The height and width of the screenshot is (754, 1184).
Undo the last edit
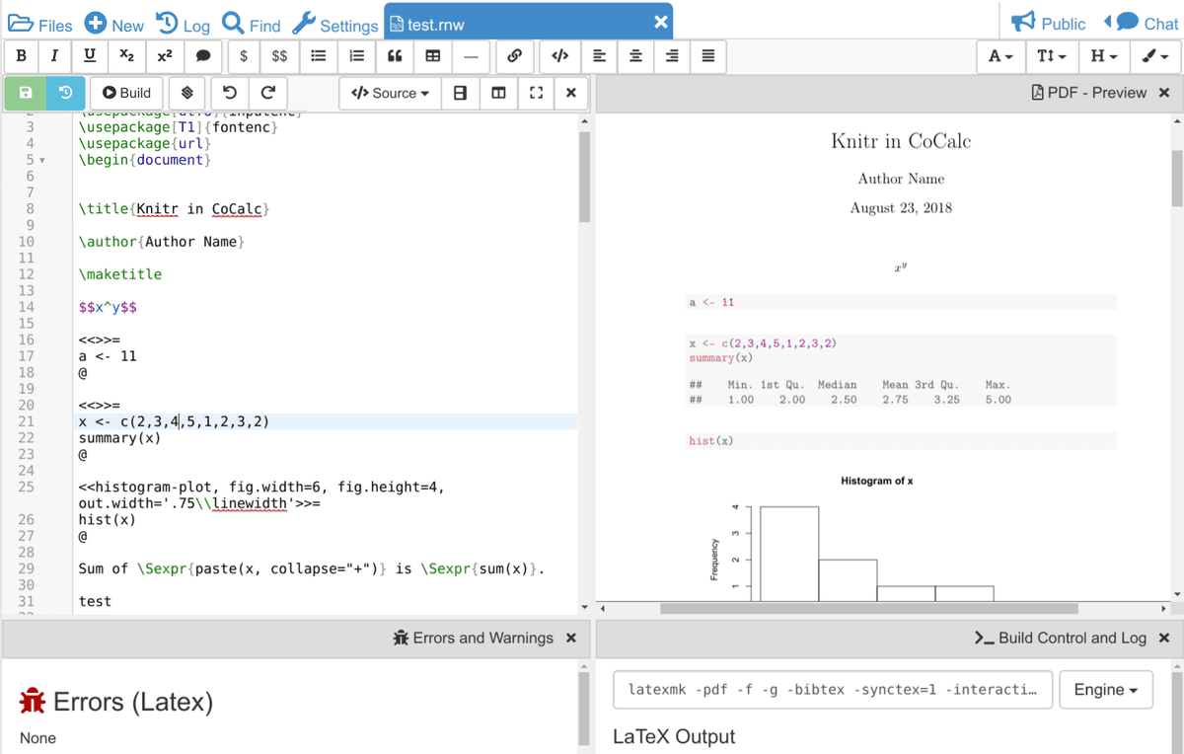point(230,93)
